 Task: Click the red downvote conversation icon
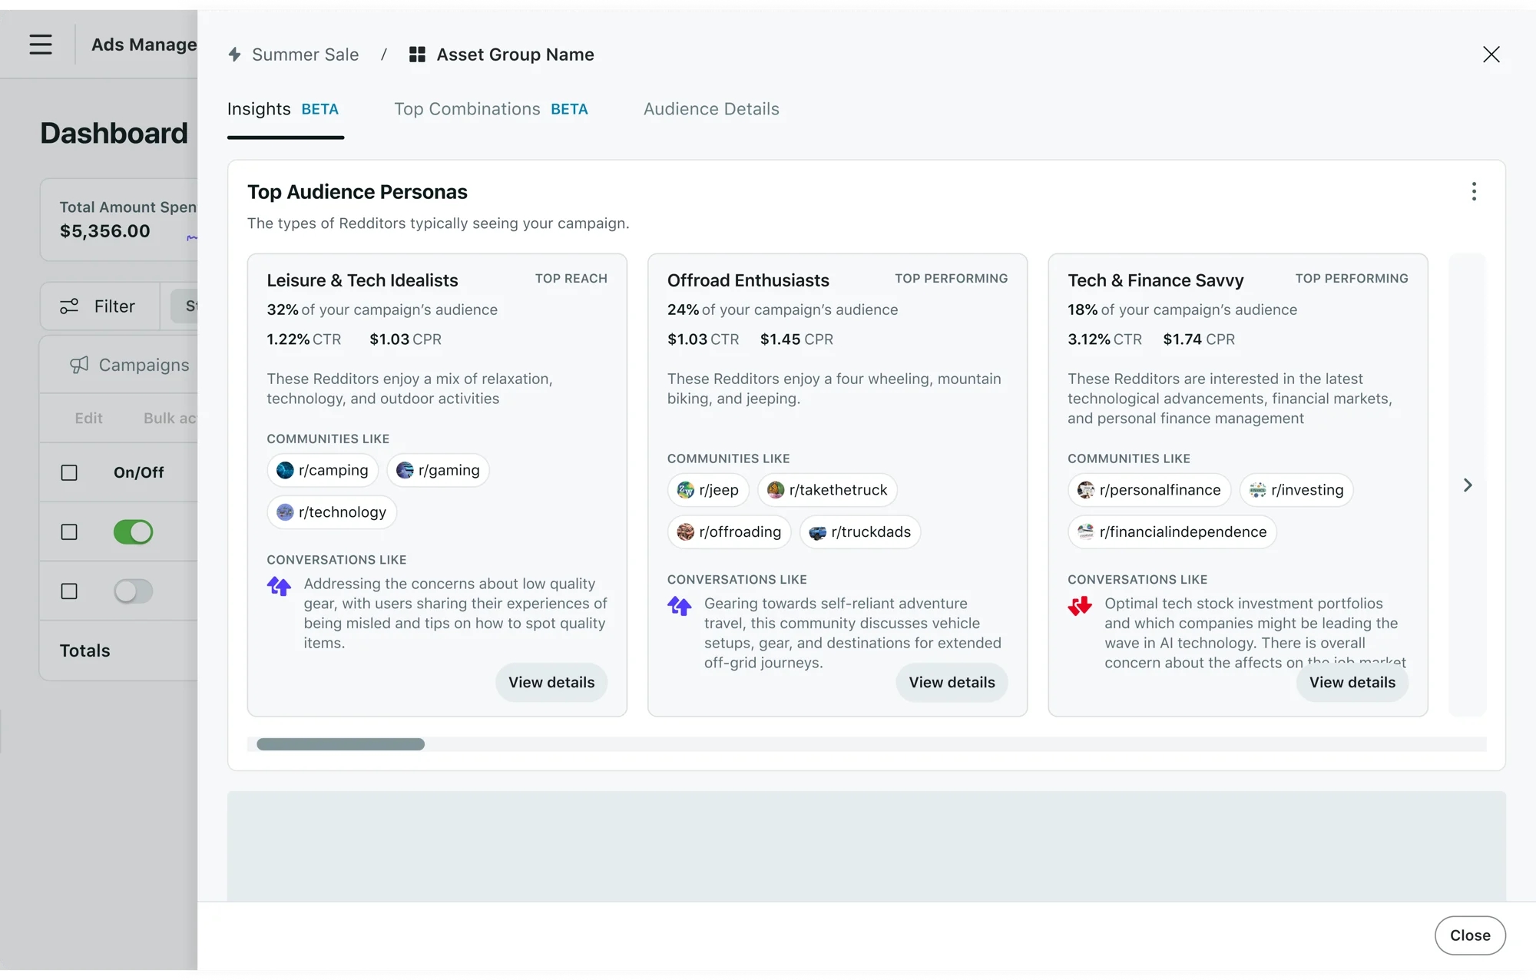coord(1080,606)
